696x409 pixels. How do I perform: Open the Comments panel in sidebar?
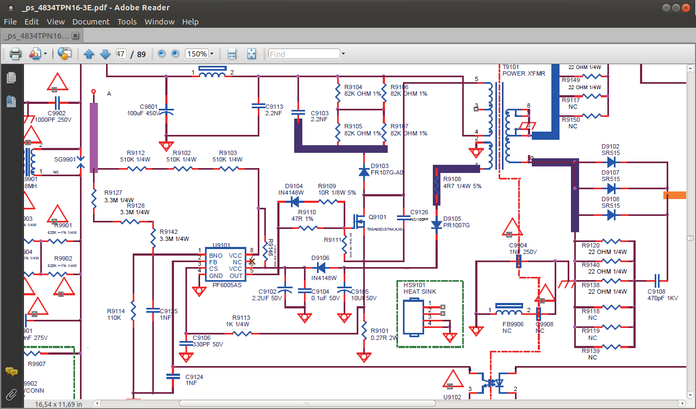tap(11, 372)
